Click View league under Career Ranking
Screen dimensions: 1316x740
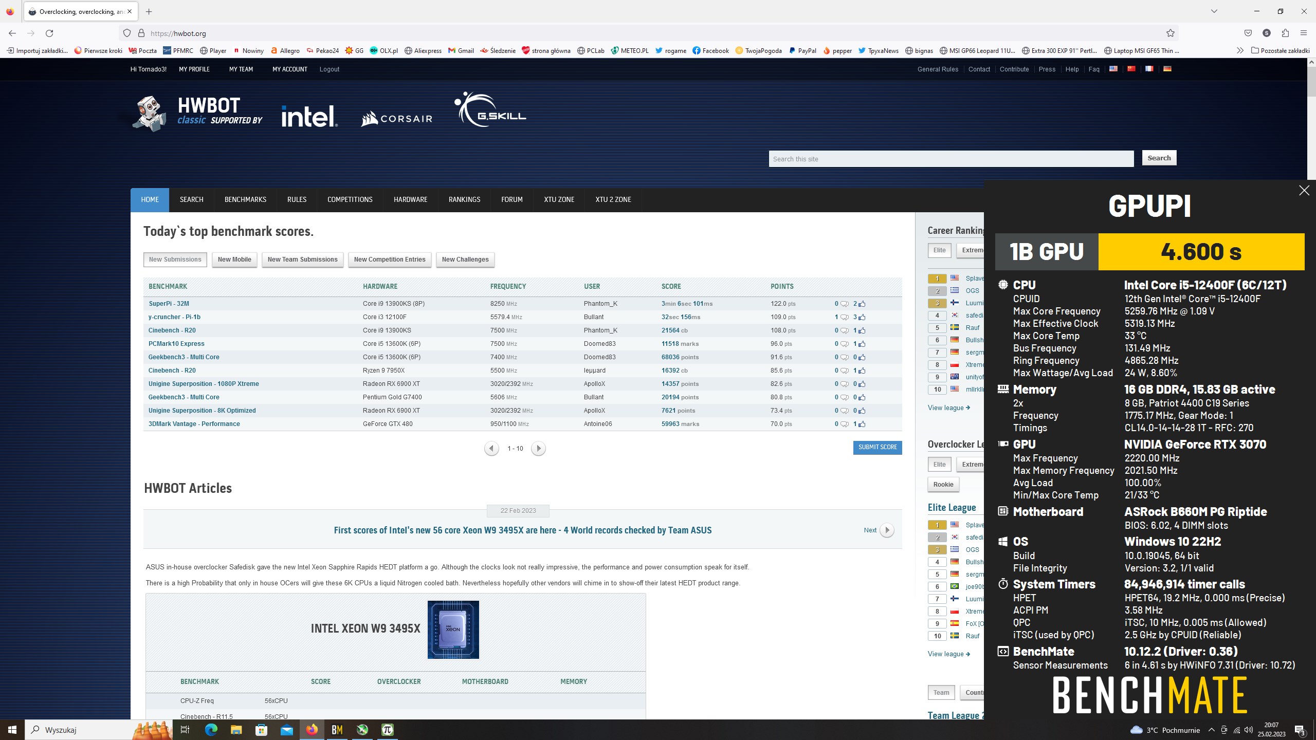[x=948, y=408]
